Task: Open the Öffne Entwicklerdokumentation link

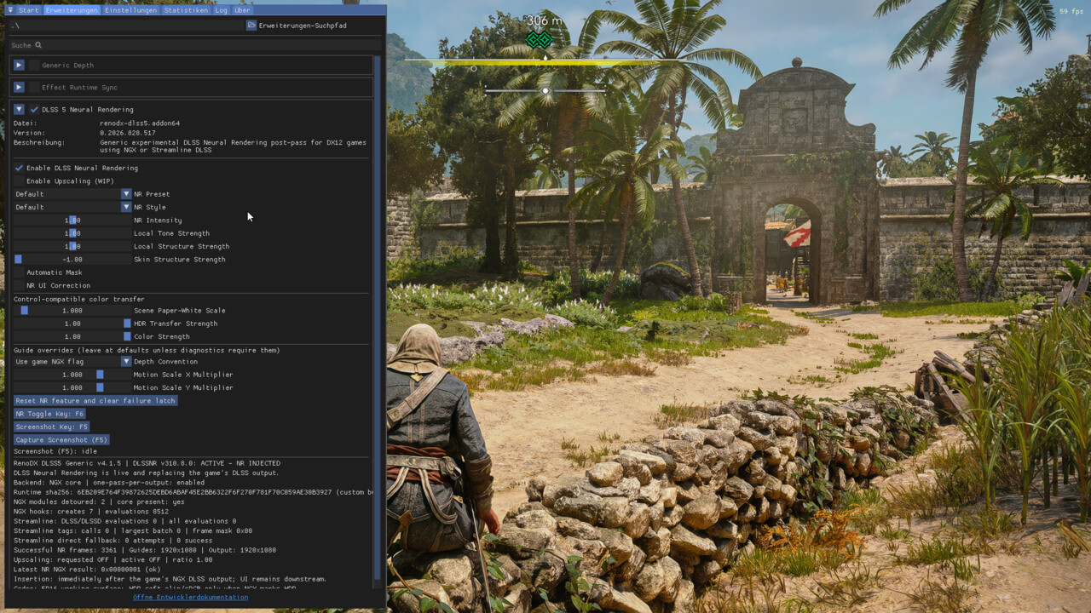Action: [191, 597]
